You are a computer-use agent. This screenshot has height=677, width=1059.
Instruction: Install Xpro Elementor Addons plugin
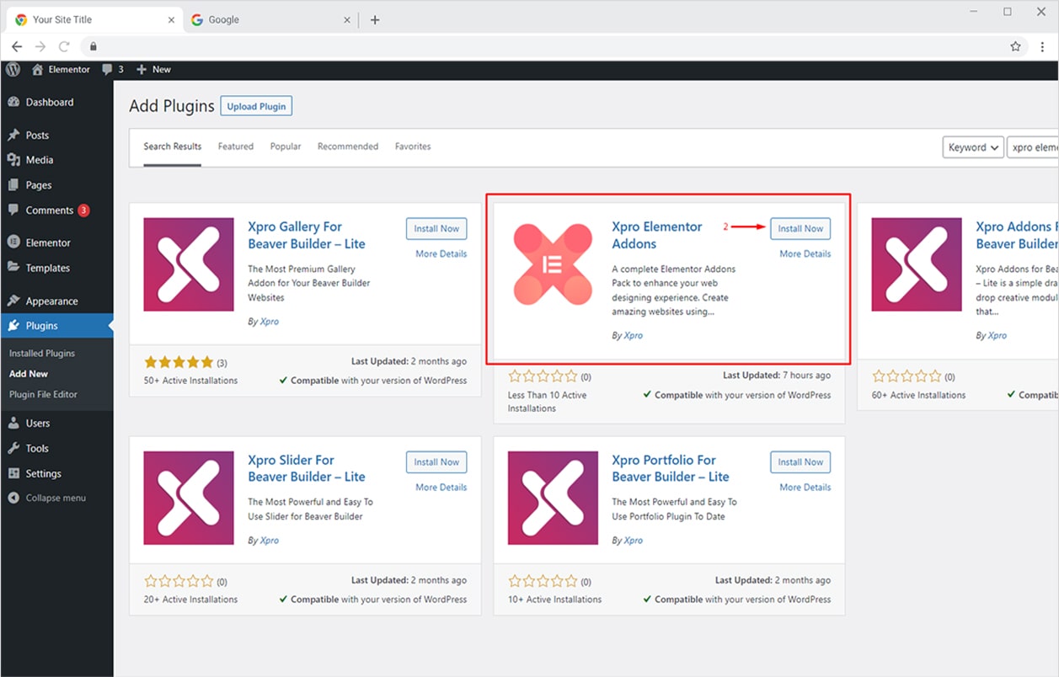(x=800, y=228)
